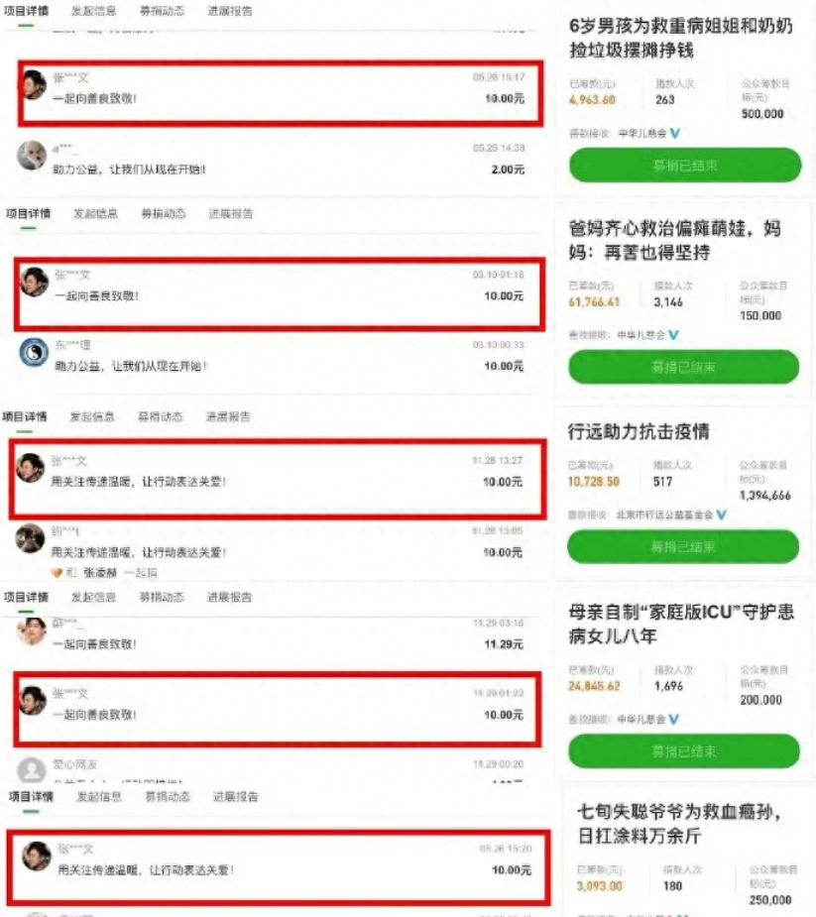Click the 募捐已结束 button under the 6岁男孩 project
The height and width of the screenshot is (917, 816).
685,165
